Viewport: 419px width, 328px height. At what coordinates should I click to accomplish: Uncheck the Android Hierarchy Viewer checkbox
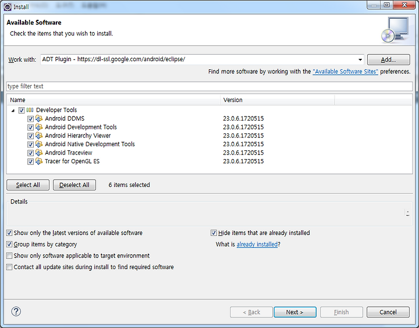point(30,136)
